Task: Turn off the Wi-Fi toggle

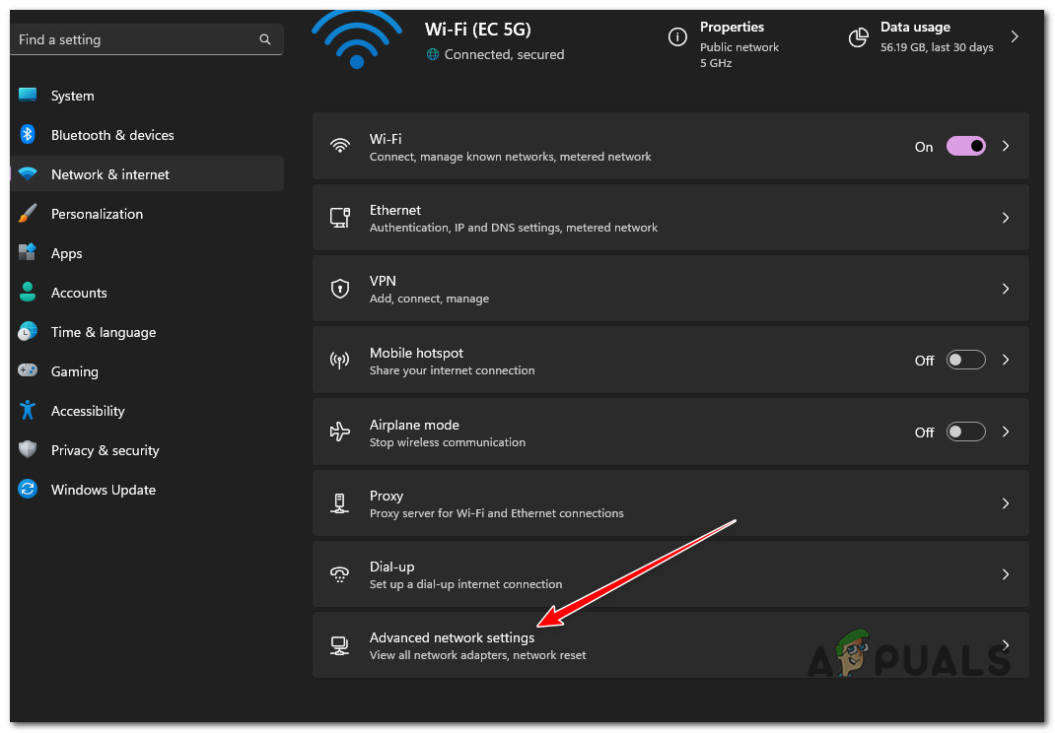Action: point(965,146)
